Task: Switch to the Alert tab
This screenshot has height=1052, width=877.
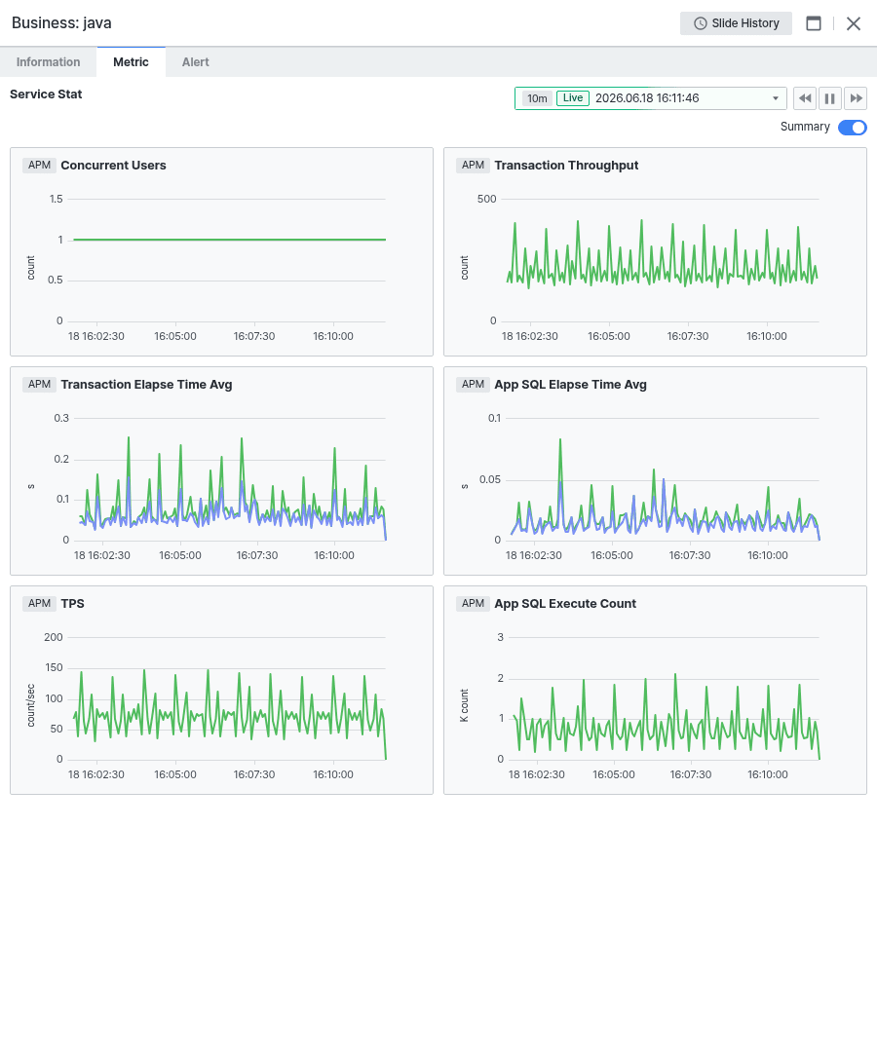Action: coord(195,62)
